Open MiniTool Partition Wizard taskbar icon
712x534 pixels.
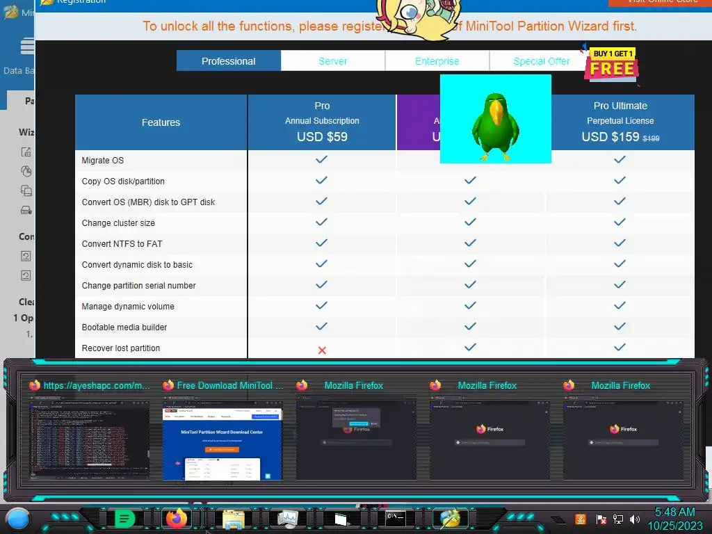450,519
